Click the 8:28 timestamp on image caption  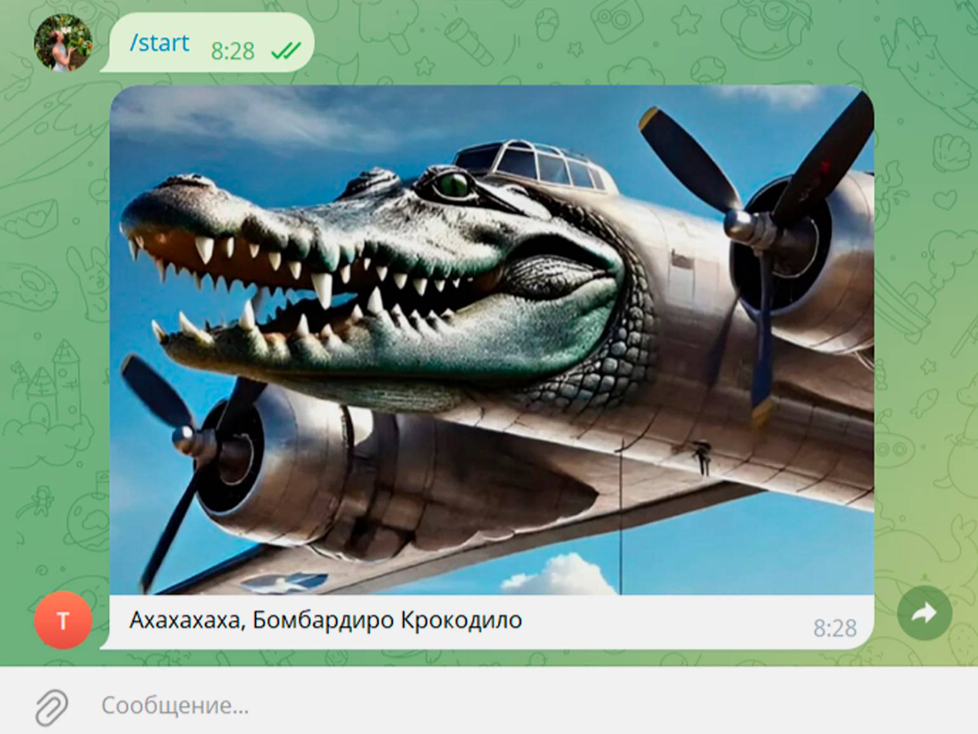tap(835, 629)
